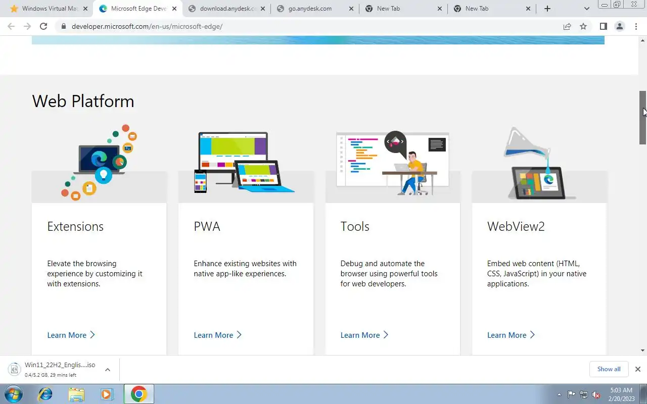Close the Microsoft Edge Developer tab
This screenshot has height=404, width=647.
coord(174,9)
